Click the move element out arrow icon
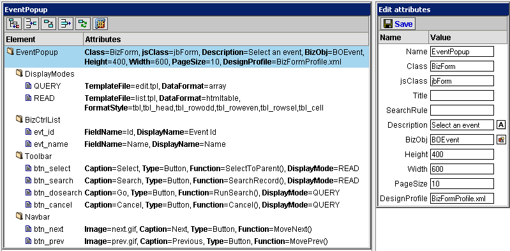Screen dimensions: 510x251 (x=66, y=24)
